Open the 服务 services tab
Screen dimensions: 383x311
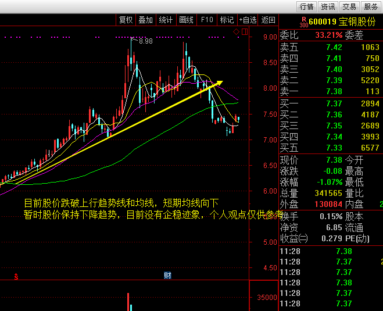(371, 6)
